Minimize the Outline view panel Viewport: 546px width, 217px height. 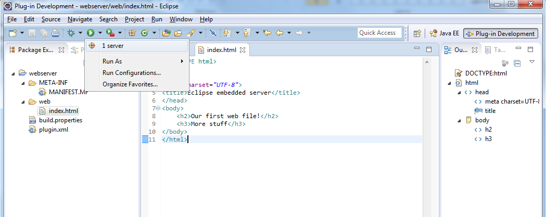point(518,48)
